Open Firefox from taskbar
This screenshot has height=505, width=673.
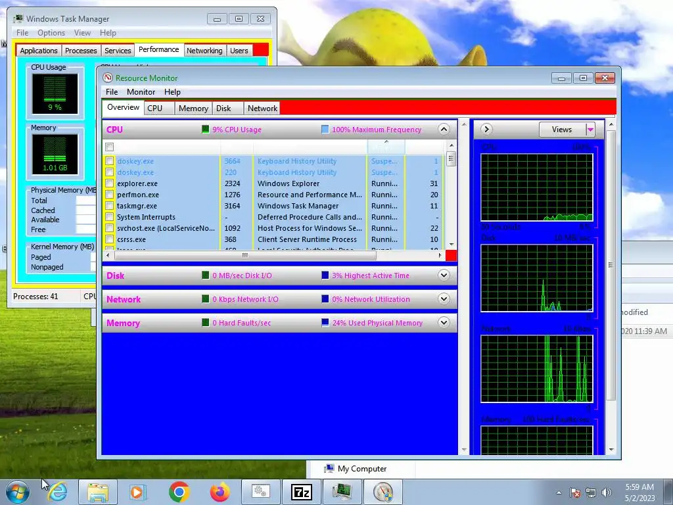pyautogui.click(x=220, y=492)
